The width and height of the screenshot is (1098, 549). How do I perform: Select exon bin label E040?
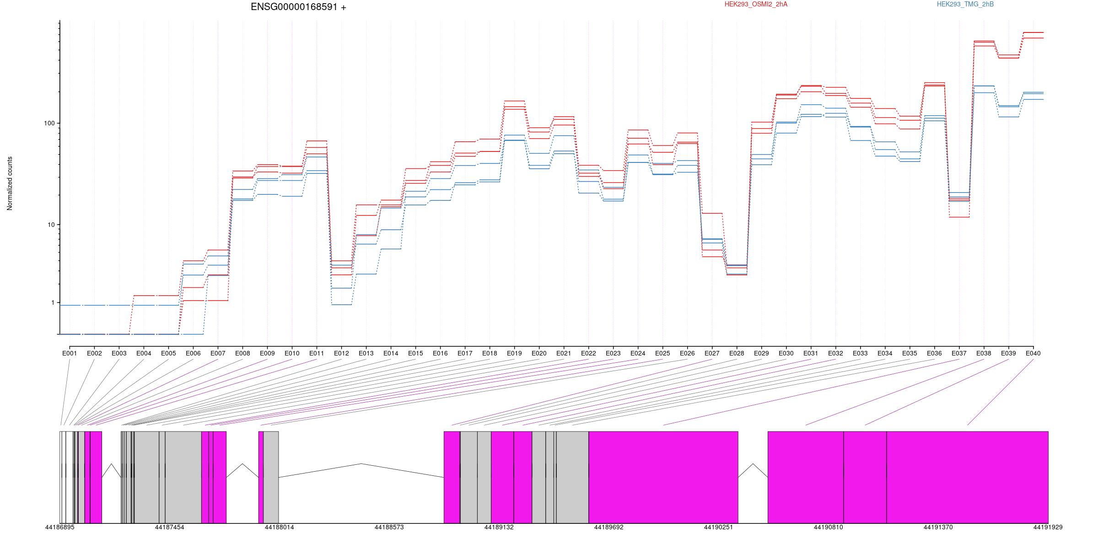(1033, 353)
